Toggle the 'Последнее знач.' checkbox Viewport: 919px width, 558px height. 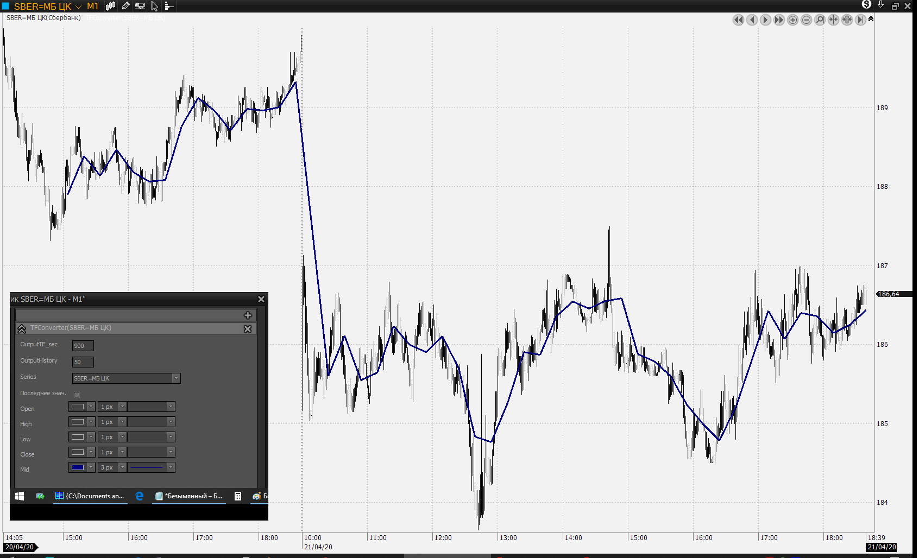click(x=77, y=395)
